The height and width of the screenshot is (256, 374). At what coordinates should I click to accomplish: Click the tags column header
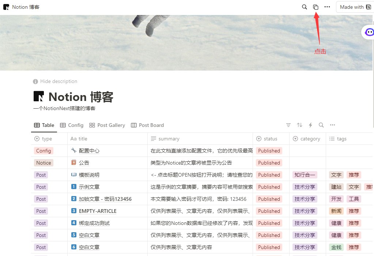coord(350,139)
